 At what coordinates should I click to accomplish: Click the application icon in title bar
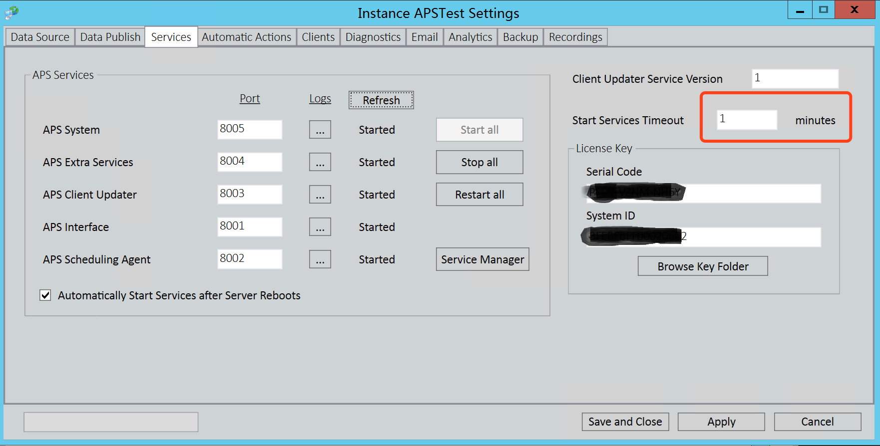tap(11, 12)
